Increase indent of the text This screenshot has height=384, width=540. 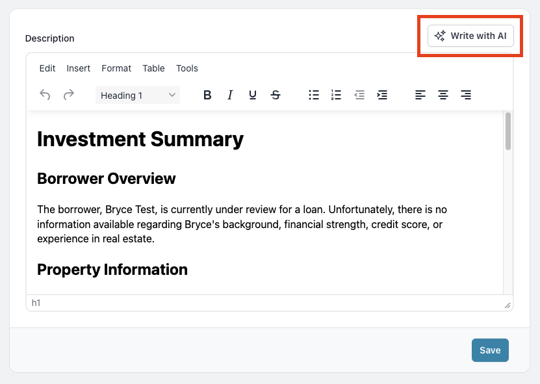pyautogui.click(x=382, y=95)
